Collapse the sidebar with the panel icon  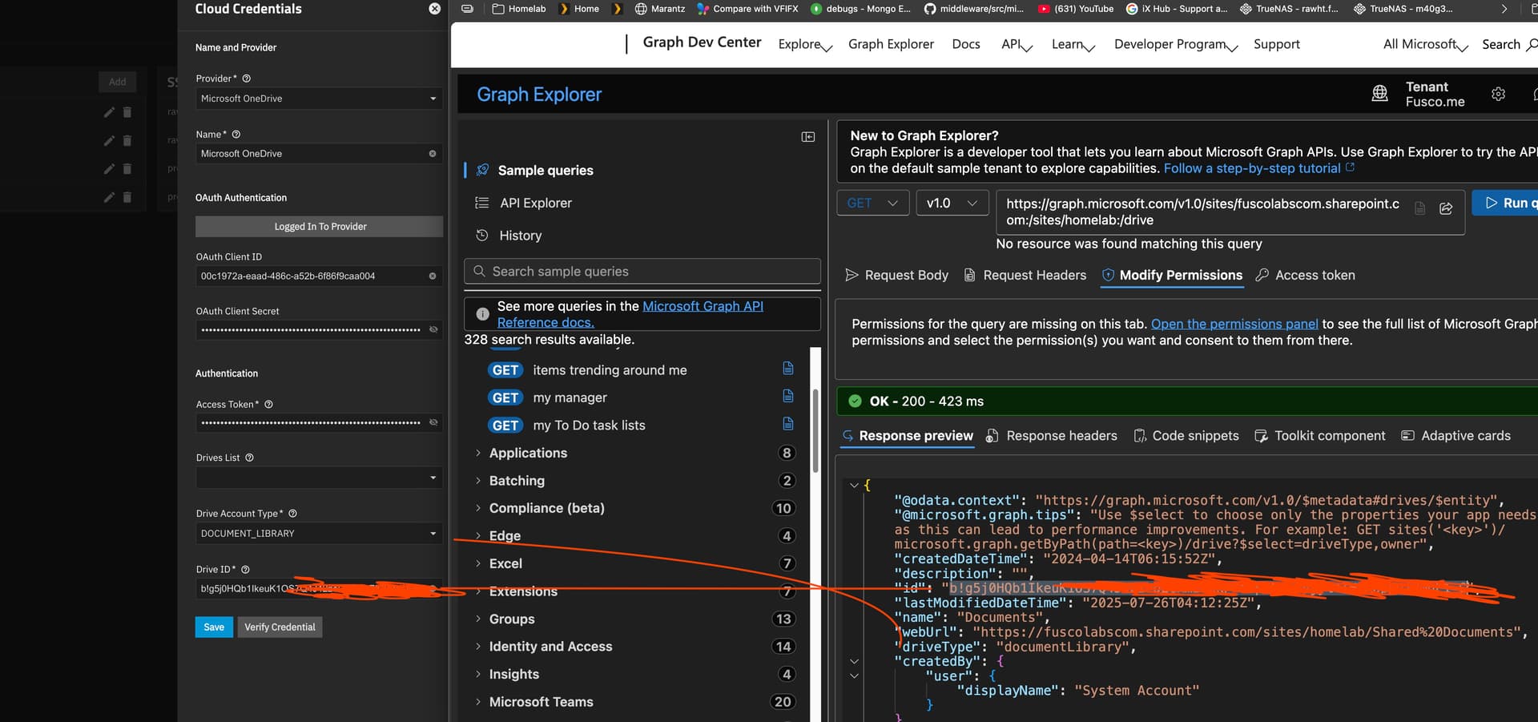pyautogui.click(x=808, y=137)
